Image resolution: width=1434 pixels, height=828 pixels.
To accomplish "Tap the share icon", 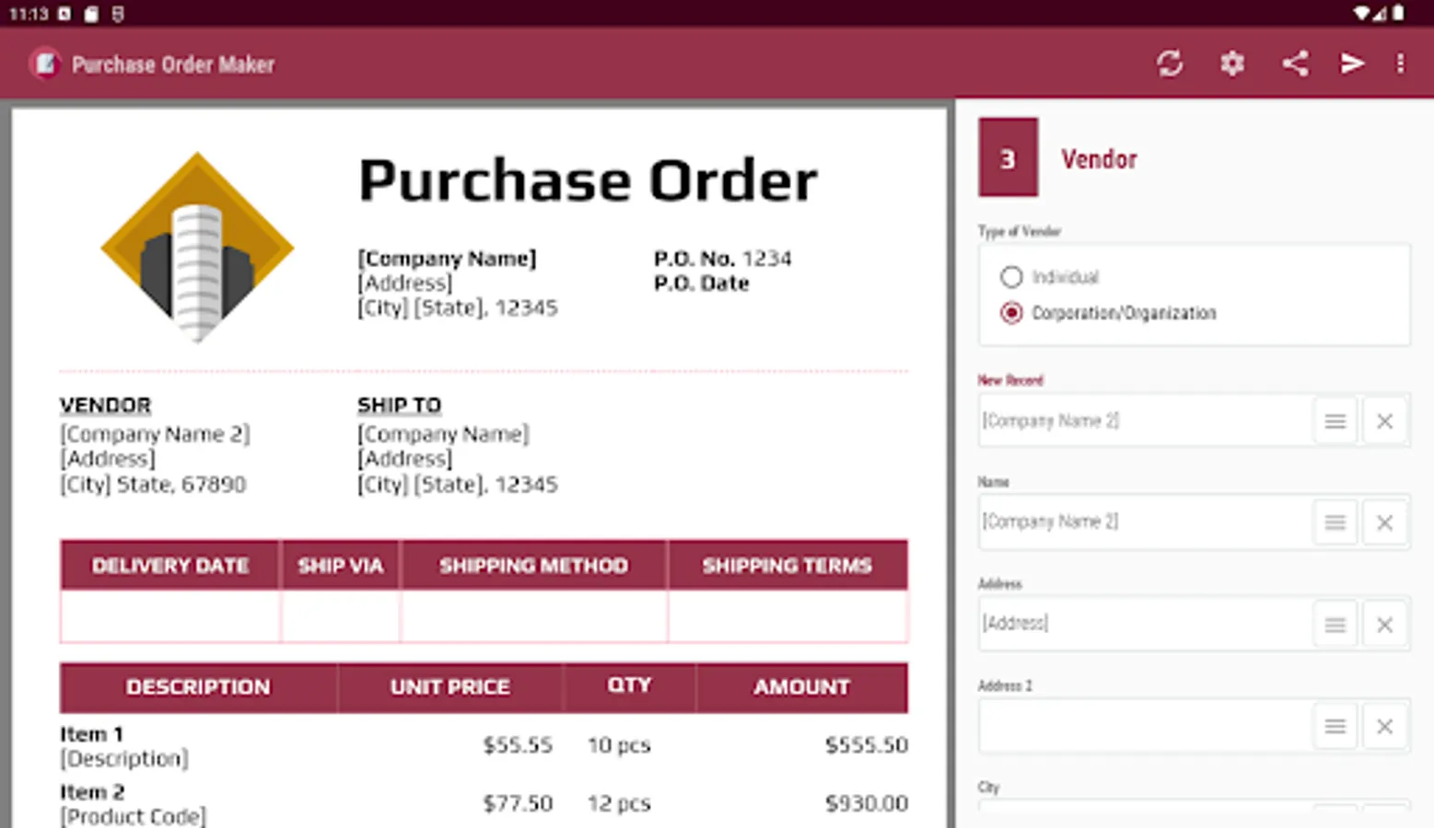I will pyautogui.click(x=1295, y=63).
